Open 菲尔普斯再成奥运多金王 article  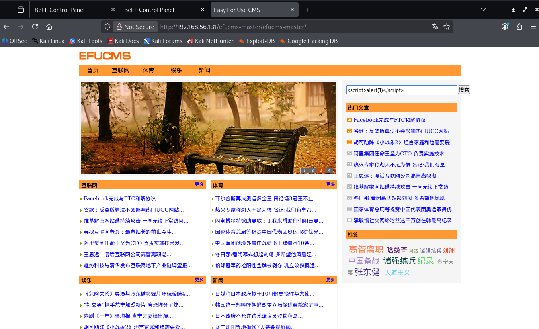click(266, 198)
